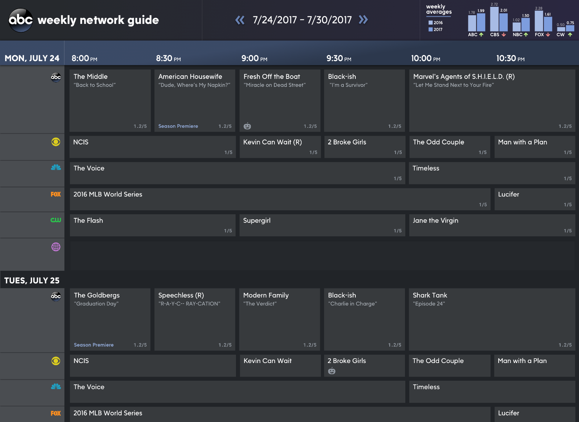
Task: Open Monday Timeless block
Action: (492, 173)
